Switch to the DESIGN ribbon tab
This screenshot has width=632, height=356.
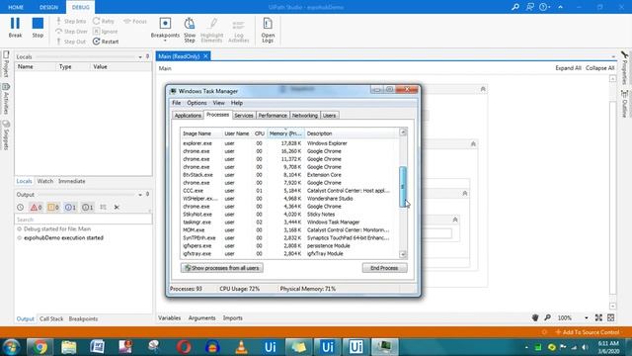point(48,7)
